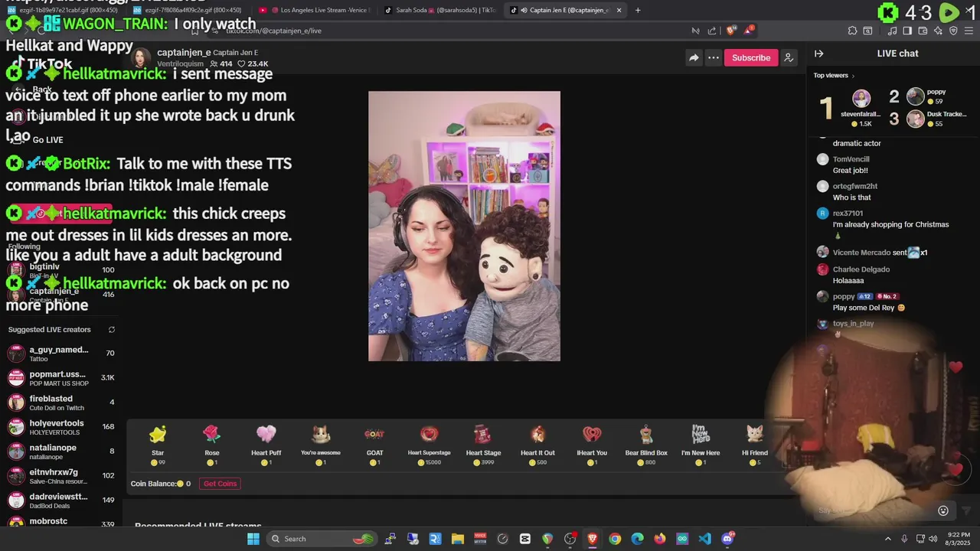Viewport: 980px width, 551px height.
Task: Send the Heart Stage gift
Action: coord(483,446)
